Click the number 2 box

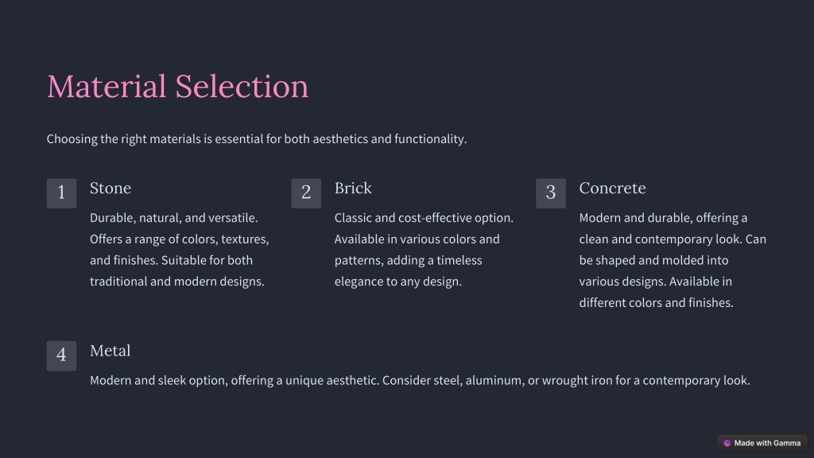pyautogui.click(x=306, y=193)
